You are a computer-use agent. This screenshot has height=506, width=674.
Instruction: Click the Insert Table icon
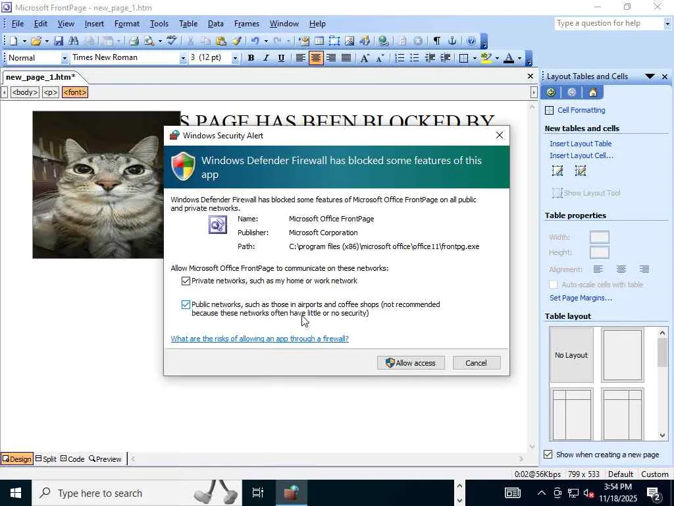coord(319,41)
